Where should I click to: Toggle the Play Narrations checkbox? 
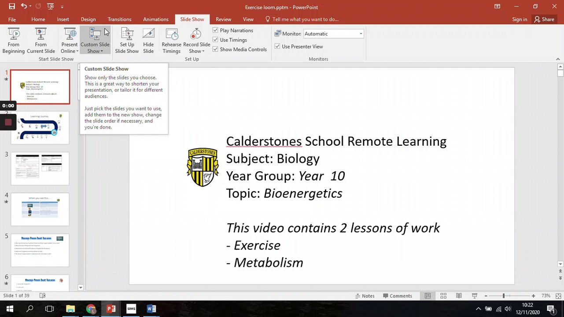(x=215, y=30)
